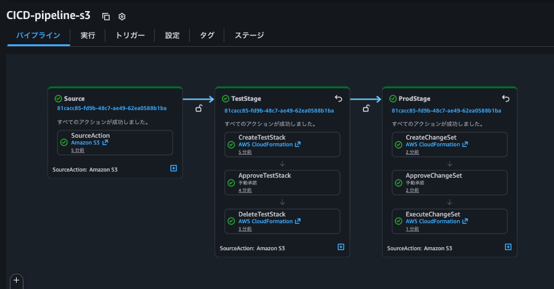The width and height of the screenshot is (554, 289).
Task: Switch to the 実行 tab
Action: point(88,36)
